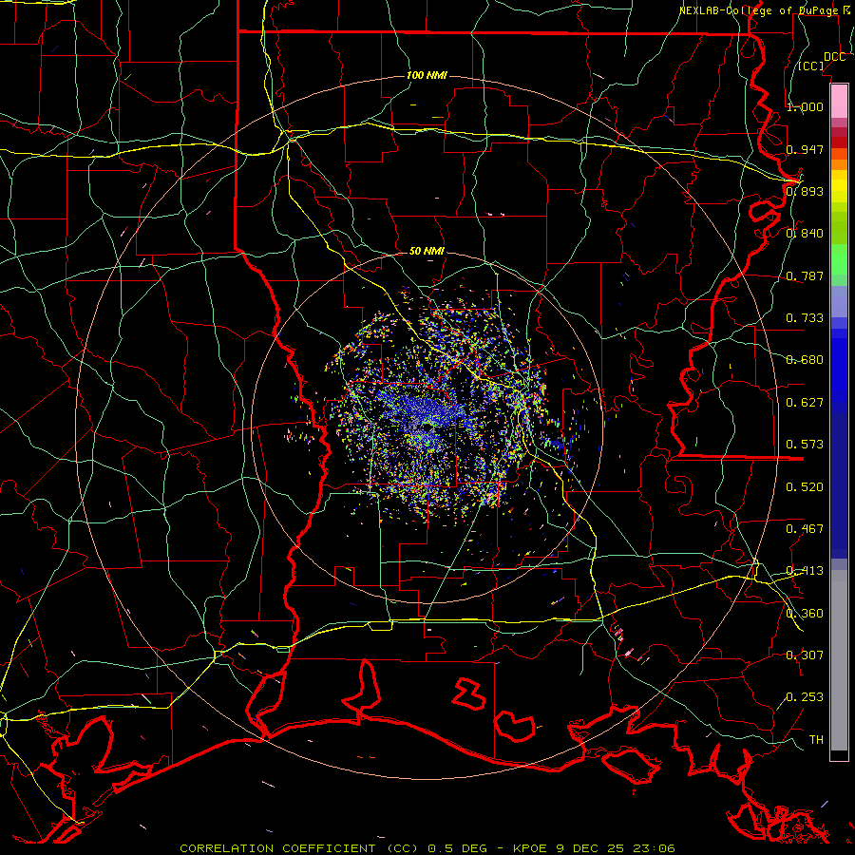Click the gray band of the color scale
Image resolution: width=855 pixels, height=855 pixels.
(x=839, y=660)
